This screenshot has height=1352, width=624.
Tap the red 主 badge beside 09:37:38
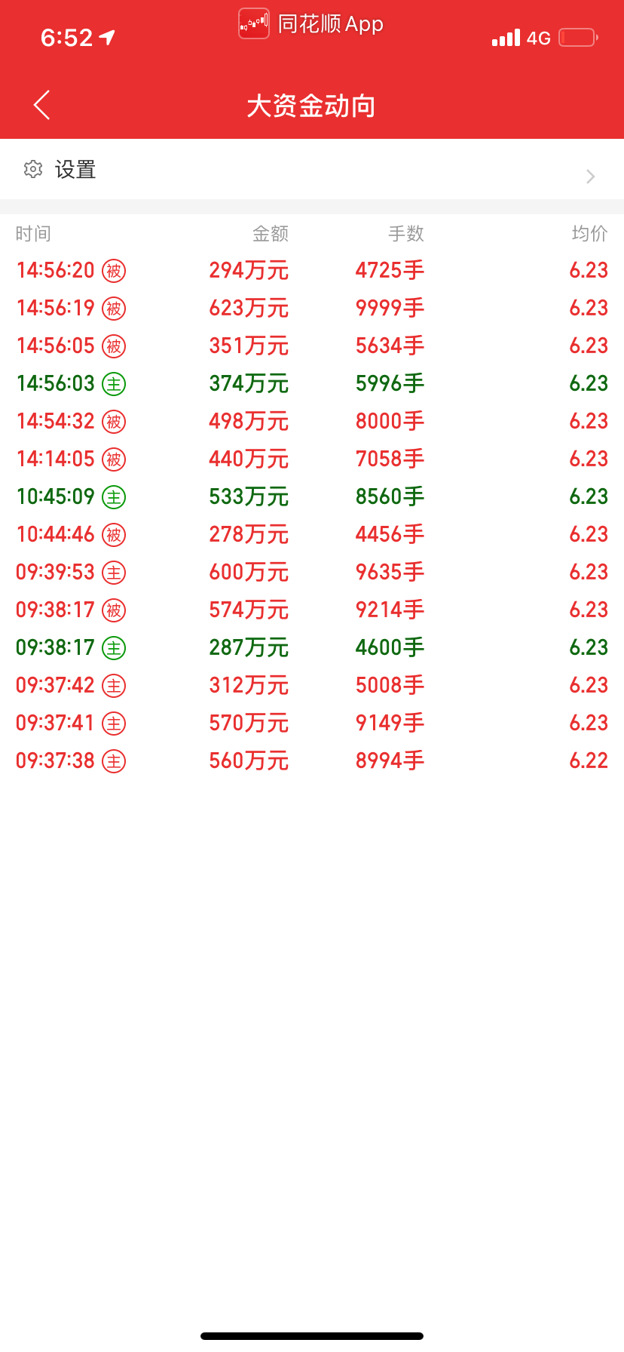coord(114,761)
